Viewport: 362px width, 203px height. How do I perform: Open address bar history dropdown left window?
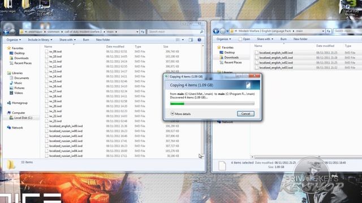coord(137,32)
